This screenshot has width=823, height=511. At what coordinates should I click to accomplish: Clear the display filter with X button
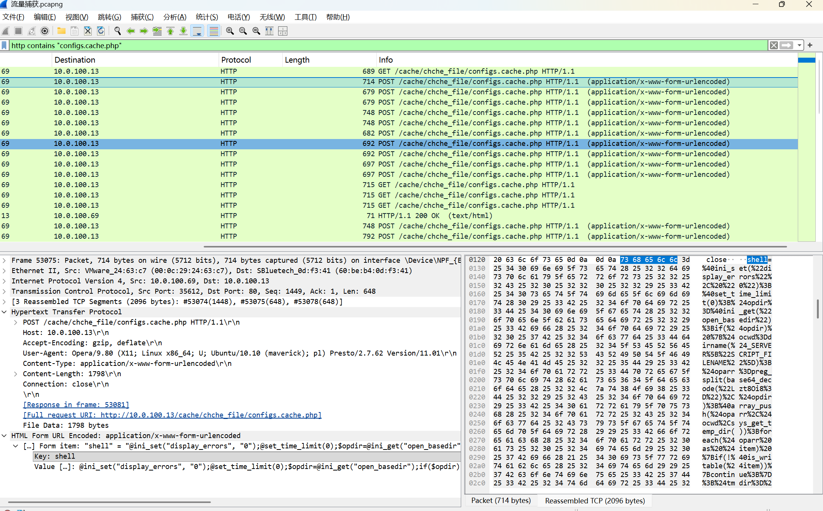(774, 45)
